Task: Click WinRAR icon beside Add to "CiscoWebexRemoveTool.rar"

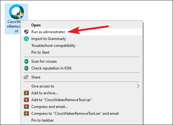Action: coord(26,100)
